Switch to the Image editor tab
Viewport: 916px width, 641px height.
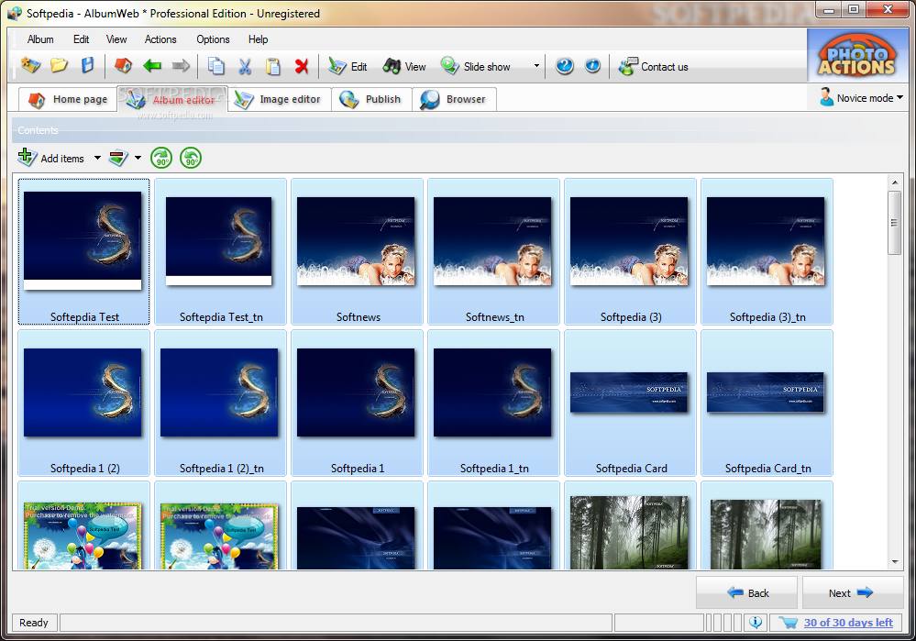280,99
